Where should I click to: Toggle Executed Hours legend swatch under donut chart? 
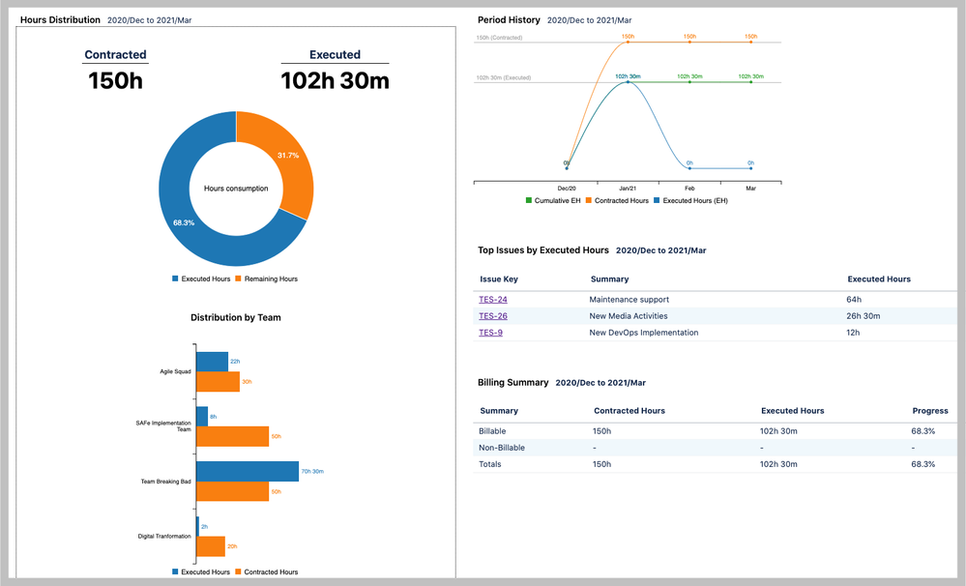[176, 279]
